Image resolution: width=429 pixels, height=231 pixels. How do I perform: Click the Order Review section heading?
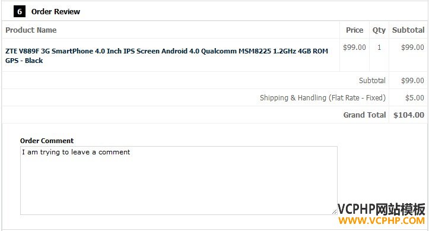[x=56, y=12]
